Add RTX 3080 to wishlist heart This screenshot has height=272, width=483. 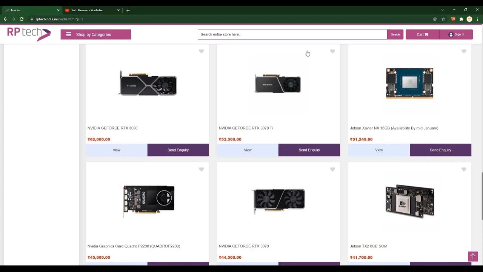(202, 51)
